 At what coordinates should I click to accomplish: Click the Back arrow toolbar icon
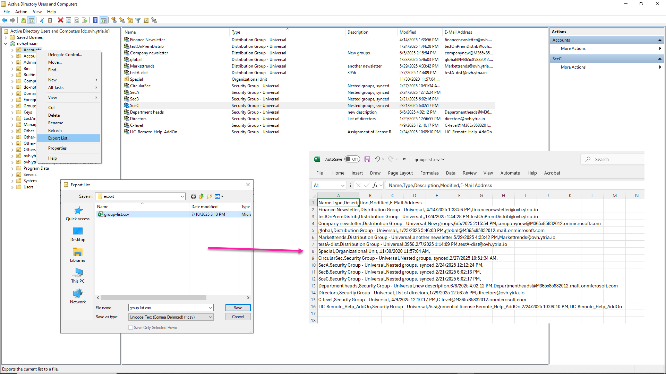5,20
